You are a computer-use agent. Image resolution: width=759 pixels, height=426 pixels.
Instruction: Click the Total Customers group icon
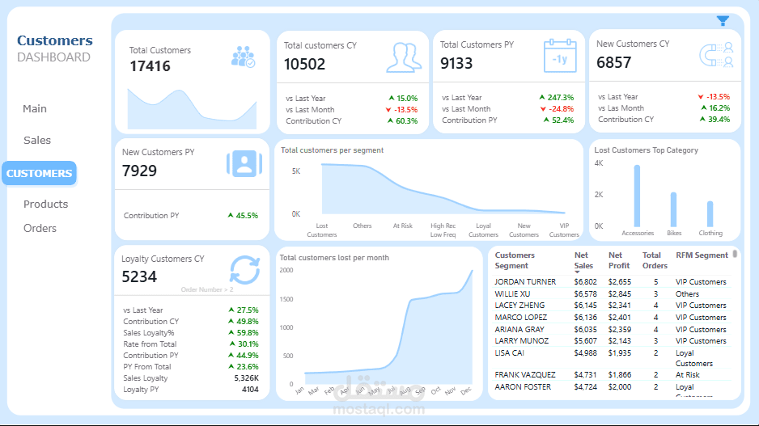click(x=243, y=57)
